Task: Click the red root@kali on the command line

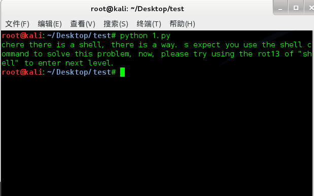Action: pyautogui.click(x=22, y=72)
